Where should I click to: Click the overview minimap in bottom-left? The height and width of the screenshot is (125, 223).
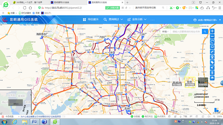click(x=16, y=102)
